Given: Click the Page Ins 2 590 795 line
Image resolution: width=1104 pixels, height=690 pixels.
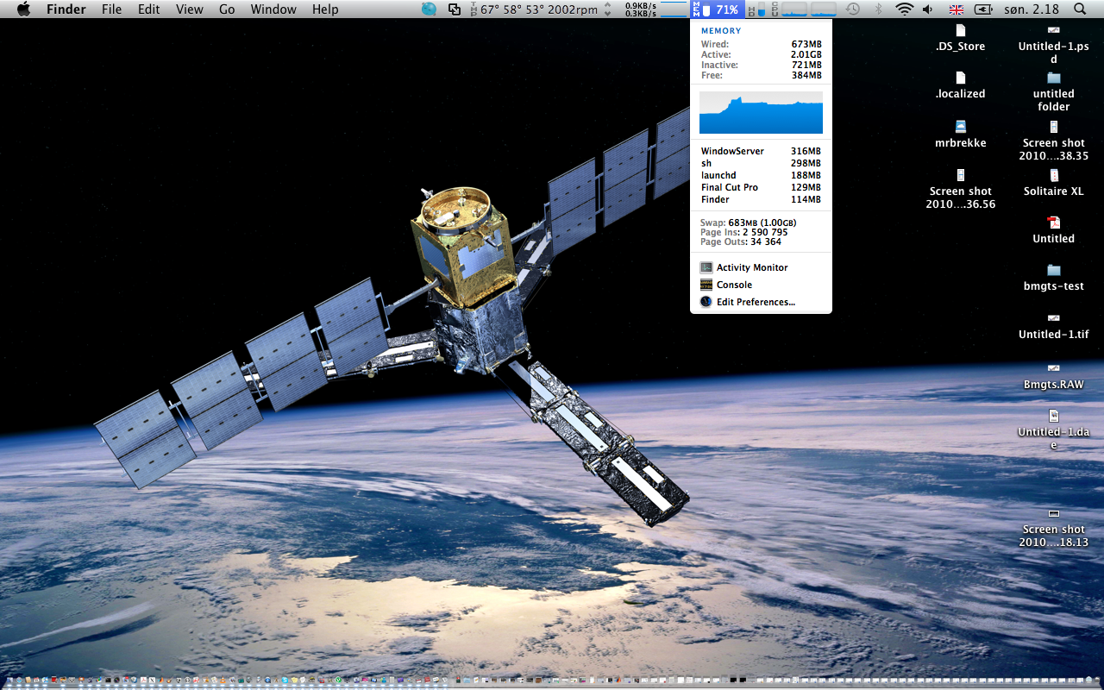Looking at the screenshot, I should [743, 232].
